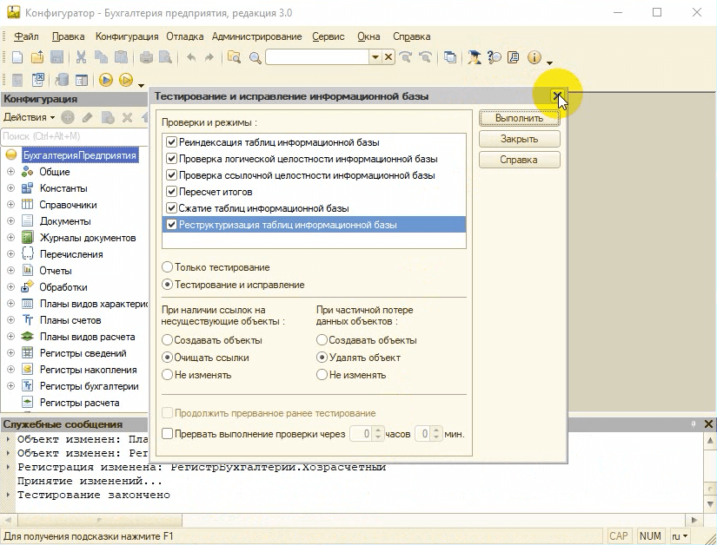
Task: Open the Конфигурация menu
Action: [127, 36]
